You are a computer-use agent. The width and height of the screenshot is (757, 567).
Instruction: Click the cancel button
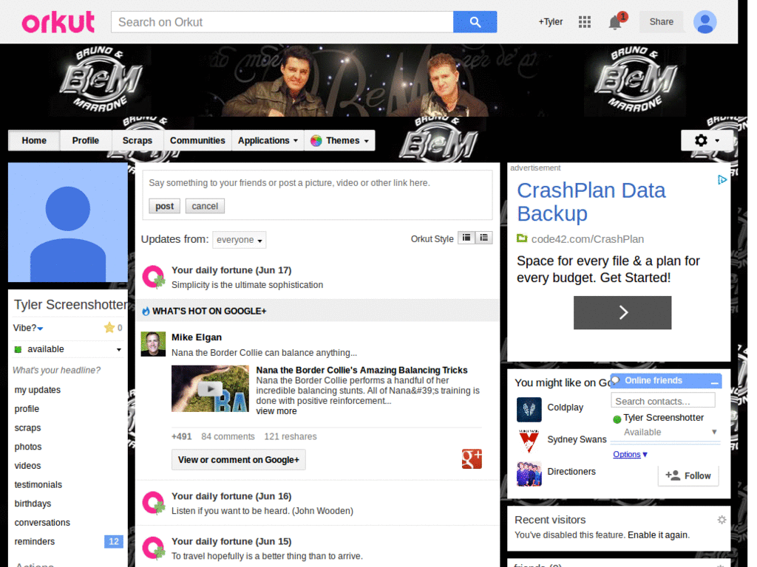coord(205,206)
